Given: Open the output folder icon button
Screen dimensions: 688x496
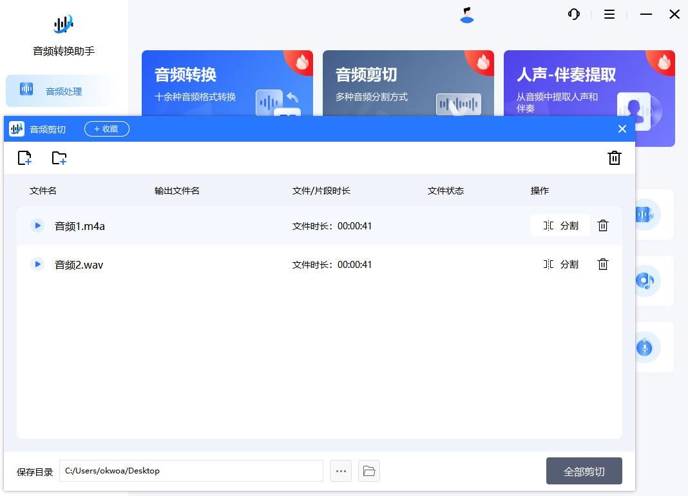Looking at the screenshot, I should (x=369, y=471).
